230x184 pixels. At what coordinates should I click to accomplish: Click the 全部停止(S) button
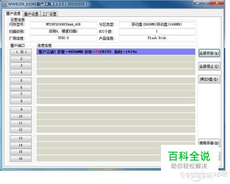click(x=209, y=66)
